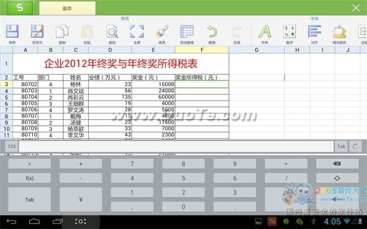This screenshot has width=367, height=229.
Task: Close the document with the X button
Action: pyautogui.click(x=356, y=8)
